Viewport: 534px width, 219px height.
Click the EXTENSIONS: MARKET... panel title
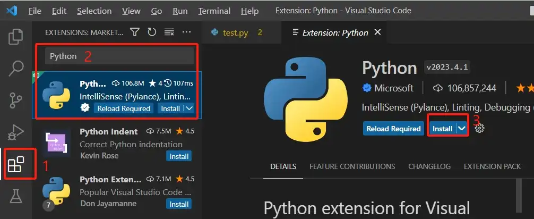[84, 32]
